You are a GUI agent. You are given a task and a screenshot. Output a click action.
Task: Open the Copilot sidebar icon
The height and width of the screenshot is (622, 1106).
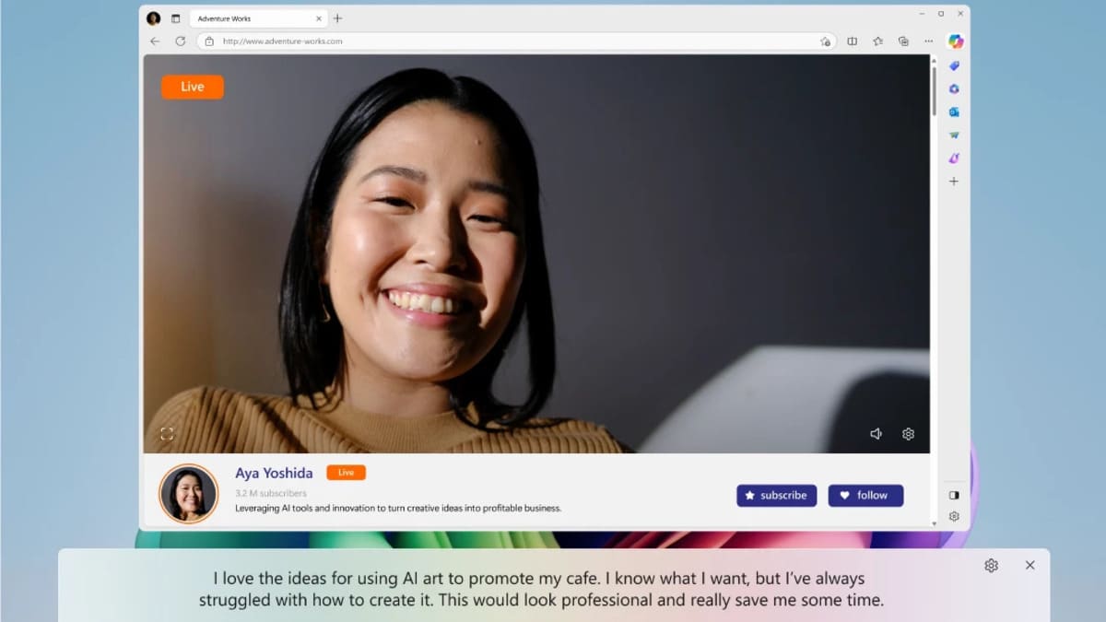tap(955, 41)
